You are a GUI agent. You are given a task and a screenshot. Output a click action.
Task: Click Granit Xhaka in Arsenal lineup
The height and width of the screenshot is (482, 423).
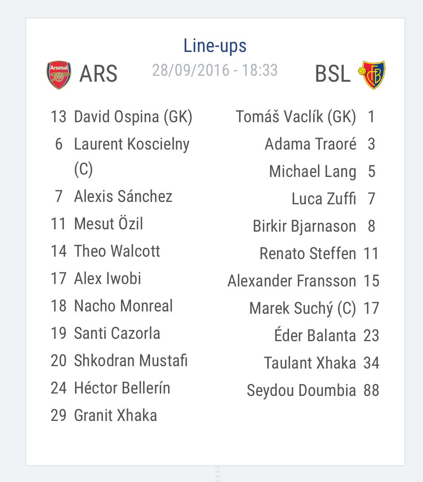click(x=104, y=415)
